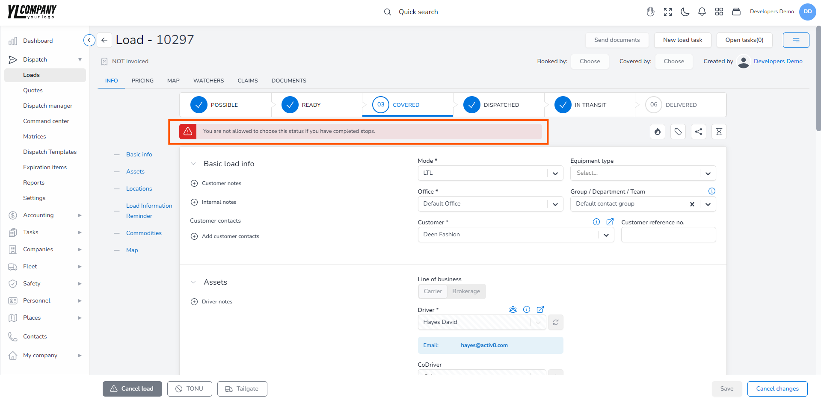Open Developers Demo creator link

pos(778,62)
